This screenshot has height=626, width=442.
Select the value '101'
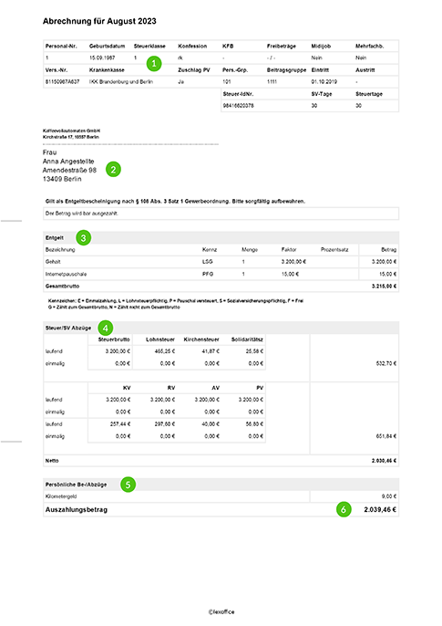click(x=226, y=82)
